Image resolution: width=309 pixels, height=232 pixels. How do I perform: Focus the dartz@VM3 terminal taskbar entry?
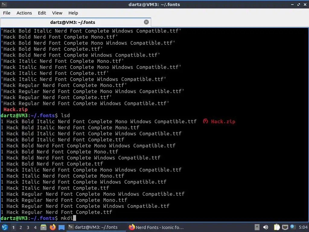coord(96,227)
